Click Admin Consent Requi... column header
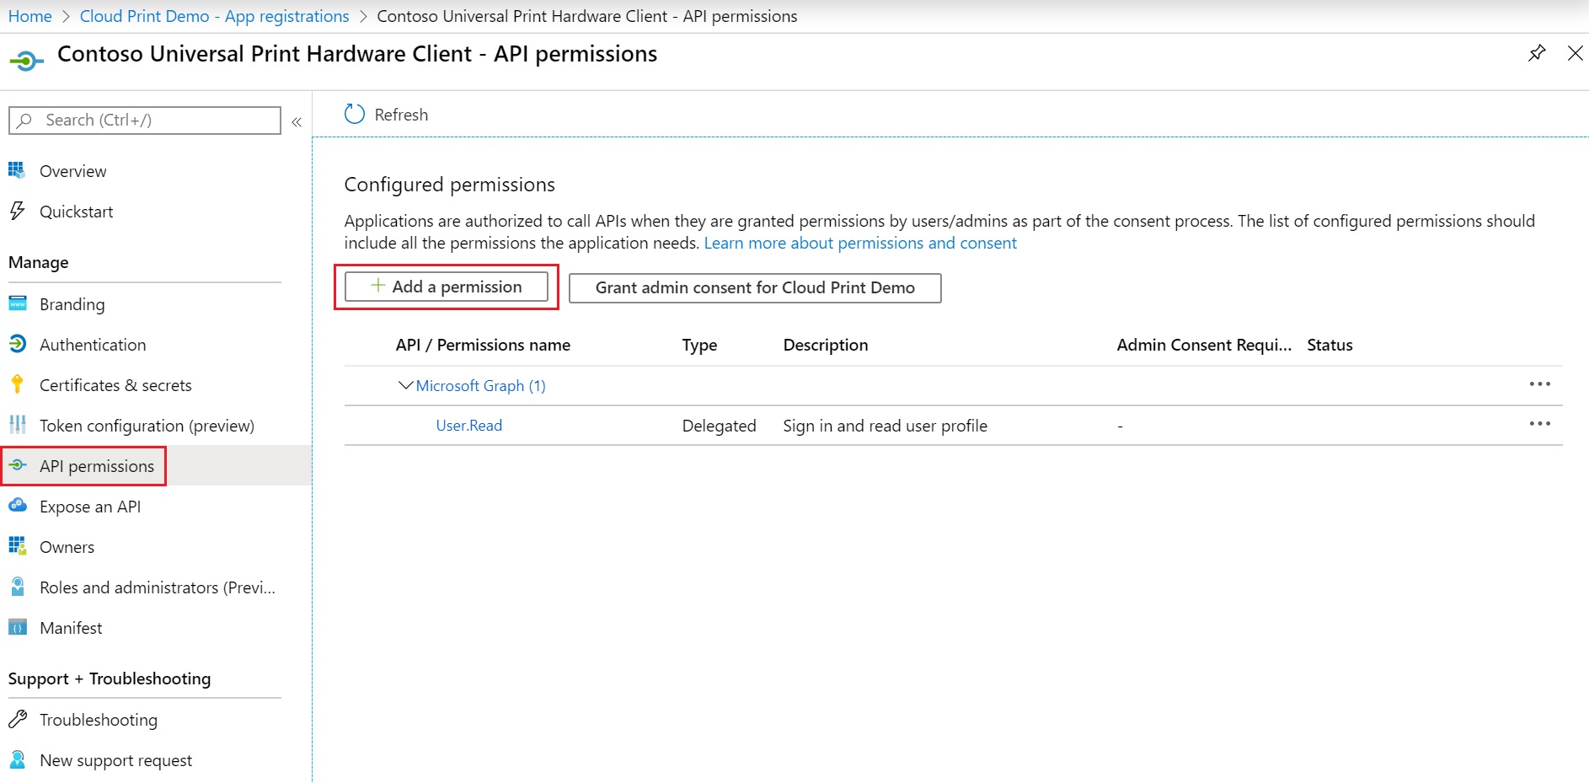Screen dimensions: 1589x783 pyautogui.click(x=1204, y=345)
